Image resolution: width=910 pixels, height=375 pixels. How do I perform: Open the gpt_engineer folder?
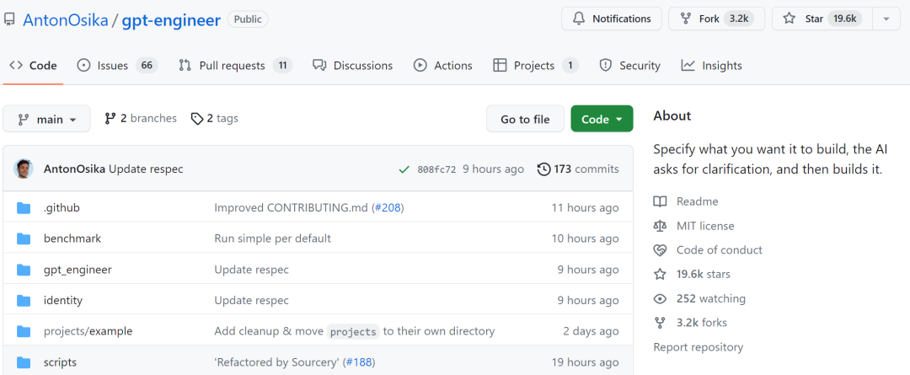coord(78,270)
